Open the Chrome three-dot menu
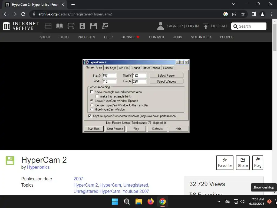The height and width of the screenshot is (208, 277). click(271, 14)
